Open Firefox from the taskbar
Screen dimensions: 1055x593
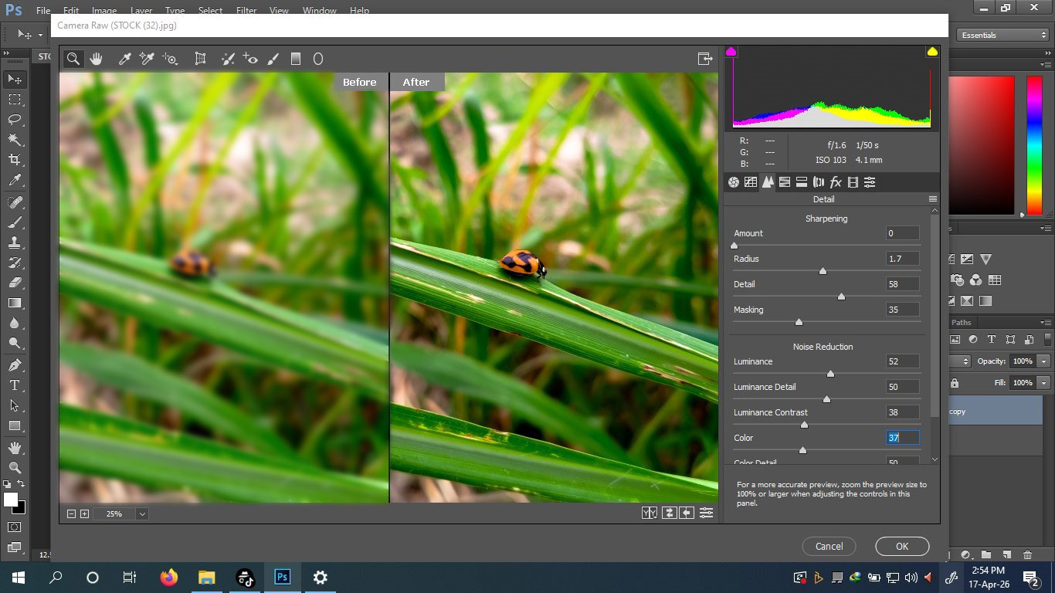point(168,578)
